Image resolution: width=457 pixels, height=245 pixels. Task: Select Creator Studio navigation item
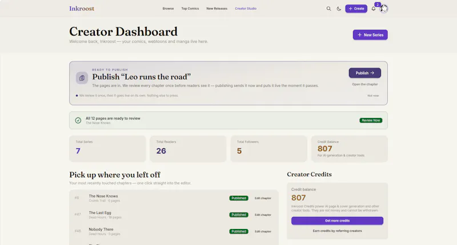tap(246, 9)
